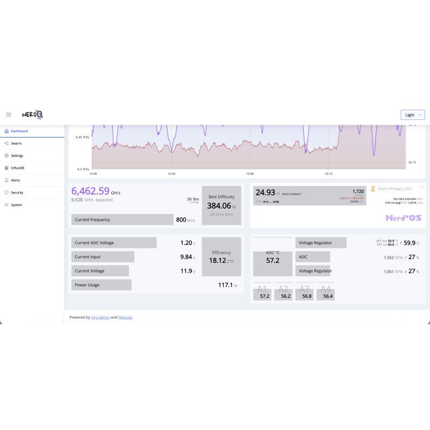This screenshot has width=430, height=430.
Task: Click the 117.1 W power value
Action: 228,285
